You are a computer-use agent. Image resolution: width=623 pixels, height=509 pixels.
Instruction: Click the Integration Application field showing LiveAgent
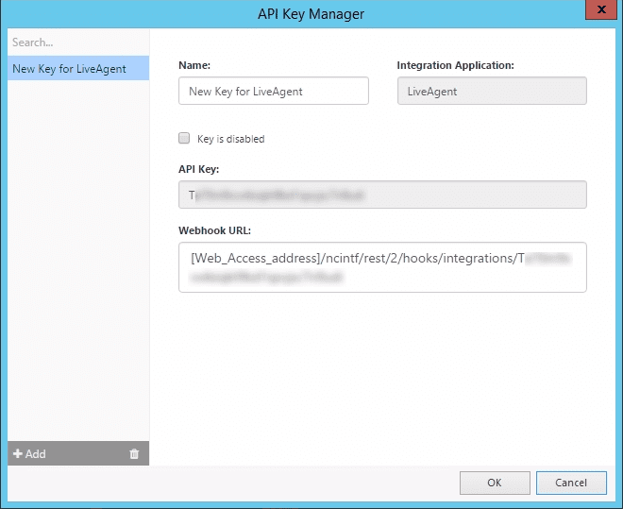pos(491,92)
